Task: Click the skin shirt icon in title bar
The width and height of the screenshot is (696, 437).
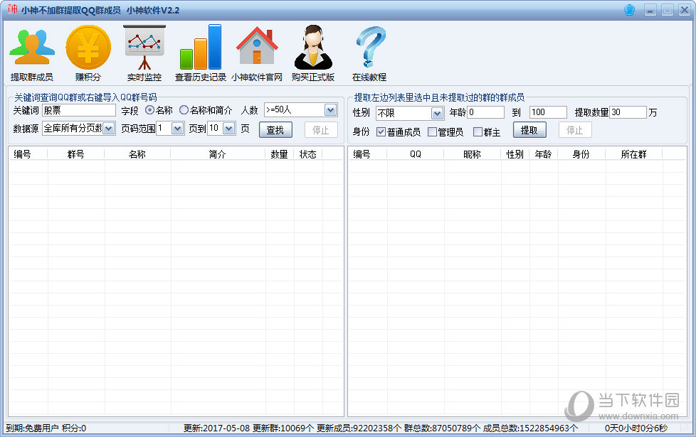Action: click(x=629, y=10)
